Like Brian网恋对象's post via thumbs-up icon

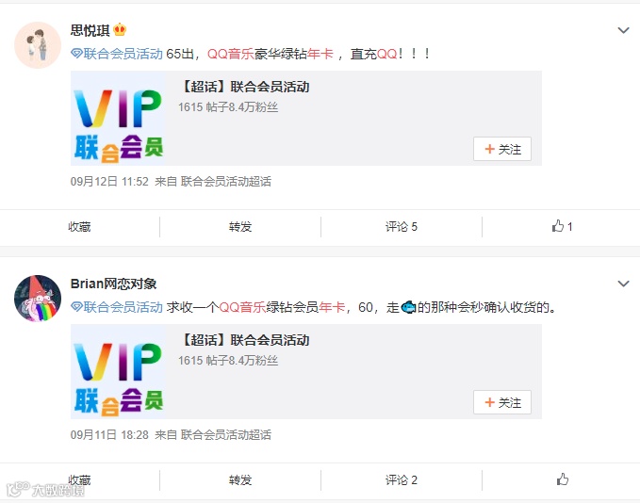pyautogui.click(x=563, y=479)
